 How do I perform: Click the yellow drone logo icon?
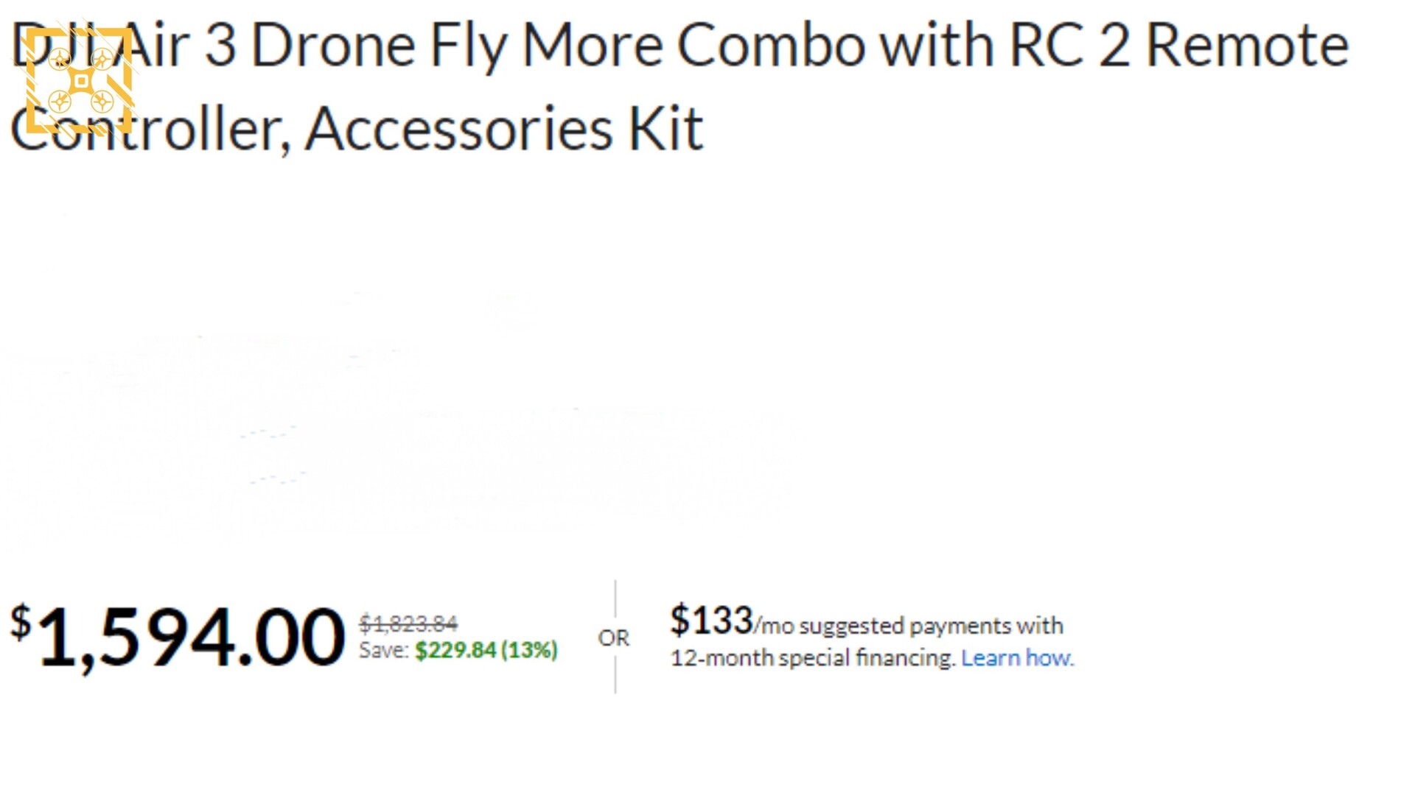(x=80, y=81)
